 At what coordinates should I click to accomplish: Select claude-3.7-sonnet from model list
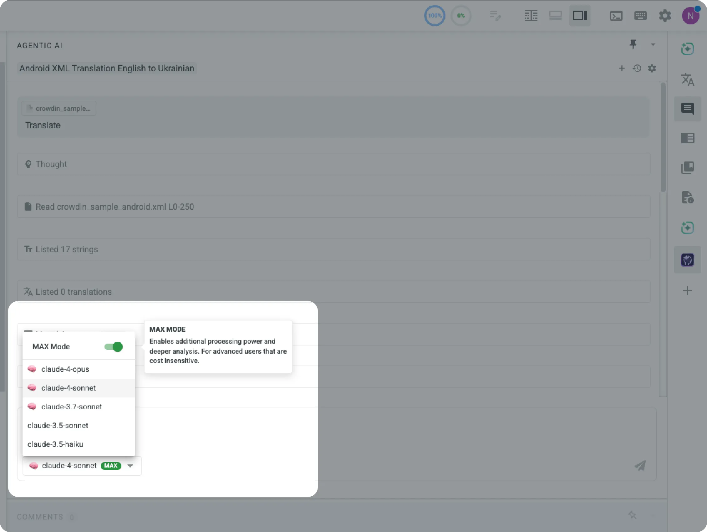pos(72,407)
